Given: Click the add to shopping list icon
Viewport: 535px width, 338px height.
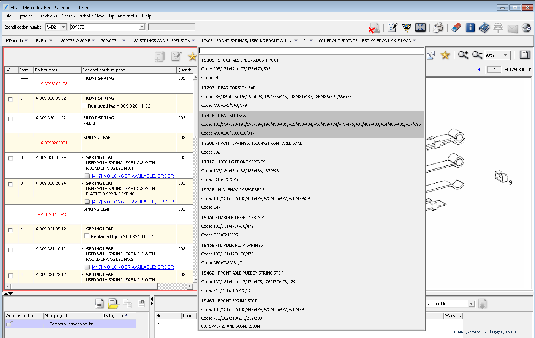Looking at the screenshot, I should click(160, 56).
